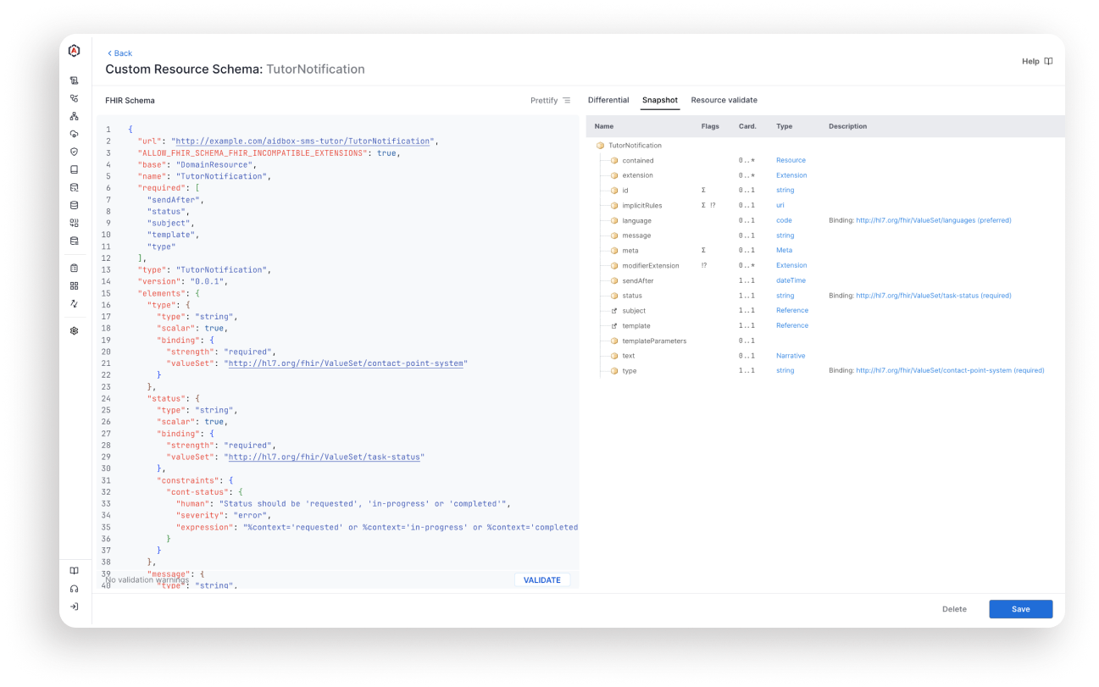Open the Resource validate tab
Image resolution: width=1099 pixels, height=687 pixels.
click(x=724, y=100)
